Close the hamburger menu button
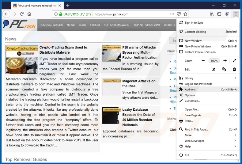Image resolution: width=242 pixels, height=164 pixels. pos(236,14)
